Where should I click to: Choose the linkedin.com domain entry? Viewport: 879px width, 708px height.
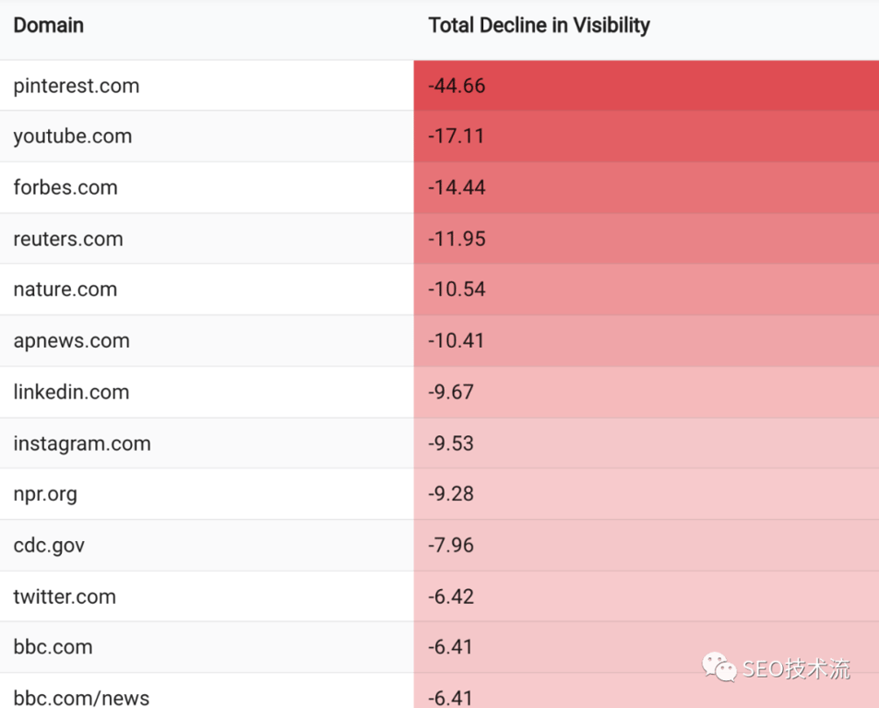click(x=71, y=393)
